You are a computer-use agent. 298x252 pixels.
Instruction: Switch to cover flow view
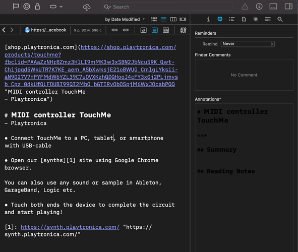tap(183, 19)
